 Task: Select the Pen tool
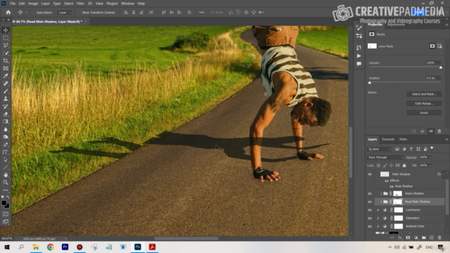coord(6,145)
